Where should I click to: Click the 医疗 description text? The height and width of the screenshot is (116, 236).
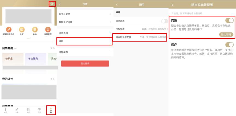(x=202, y=53)
